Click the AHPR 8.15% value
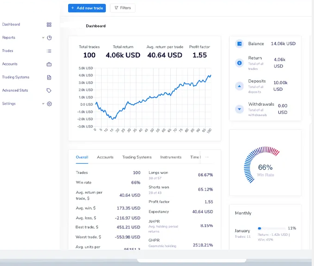The width and height of the screenshot is (314, 266). [x=207, y=226]
